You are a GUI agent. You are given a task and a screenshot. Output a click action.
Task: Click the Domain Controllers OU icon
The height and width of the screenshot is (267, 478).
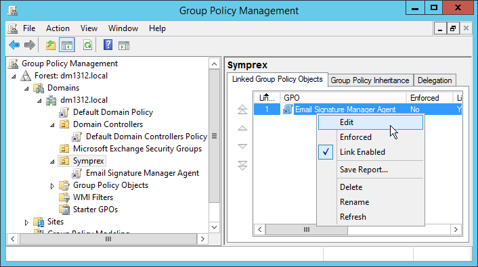(64, 124)
